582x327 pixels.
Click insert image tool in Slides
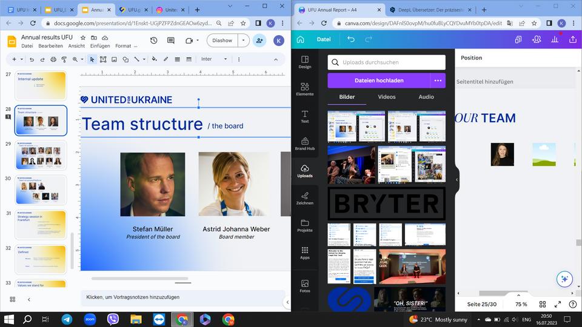115,59
